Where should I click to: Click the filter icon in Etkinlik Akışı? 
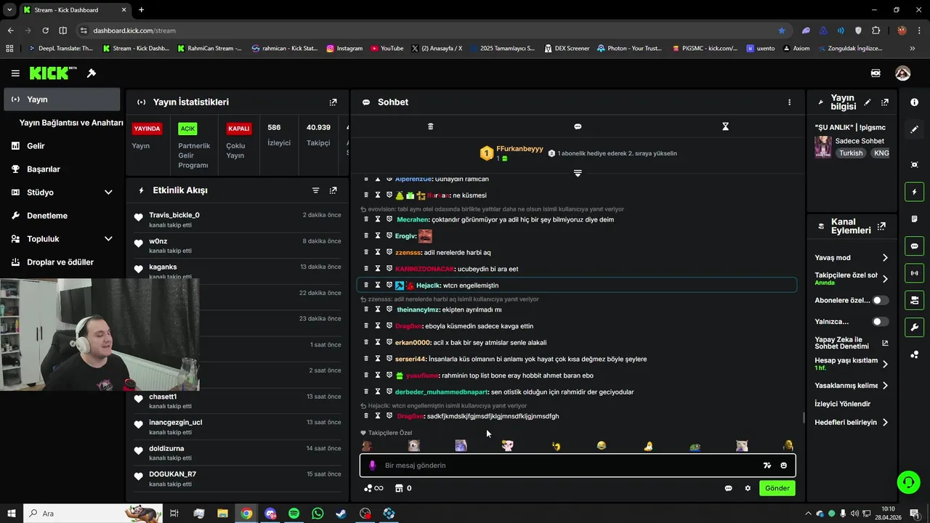tap(315, 190)
